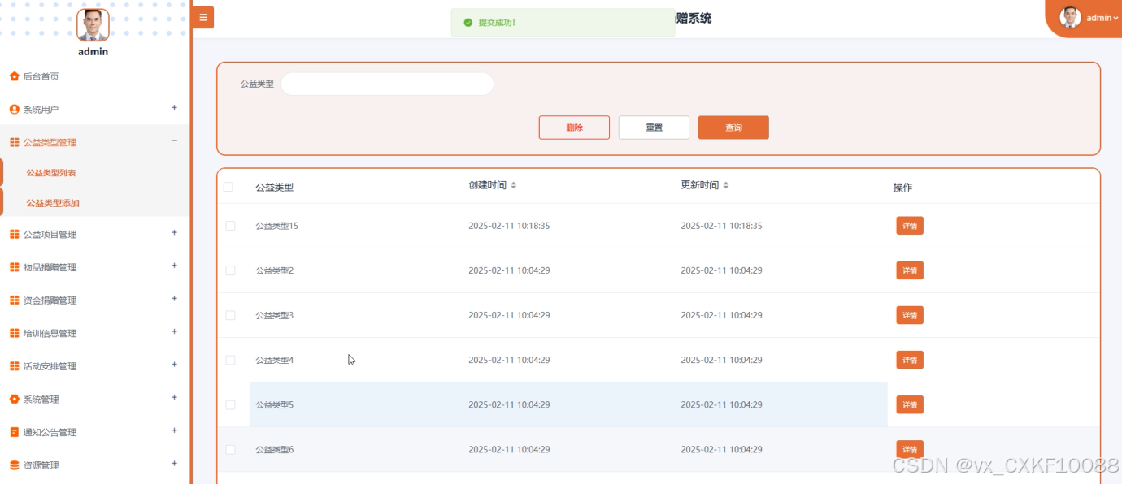Image resolution: width=1122 pixels, height=484 pixels.
Task: Click the home icon beside 后台首页
Action: point(14,76)
